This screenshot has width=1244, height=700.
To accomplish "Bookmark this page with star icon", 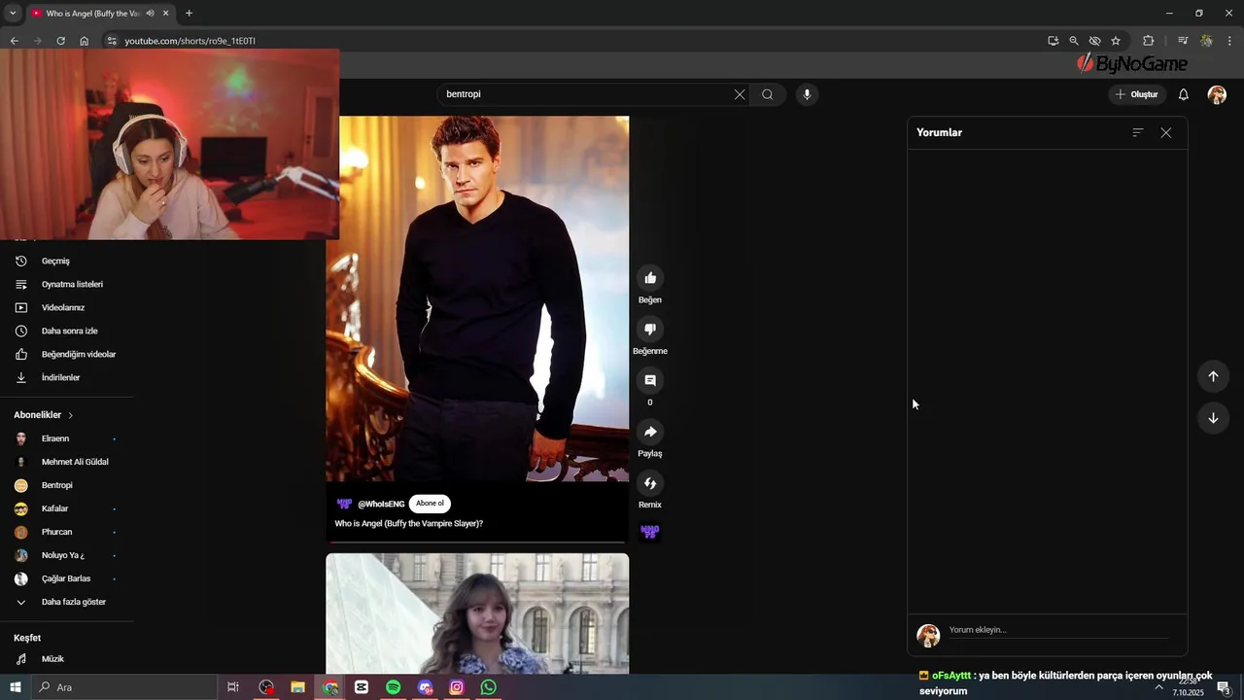I will coord(1116,41).
